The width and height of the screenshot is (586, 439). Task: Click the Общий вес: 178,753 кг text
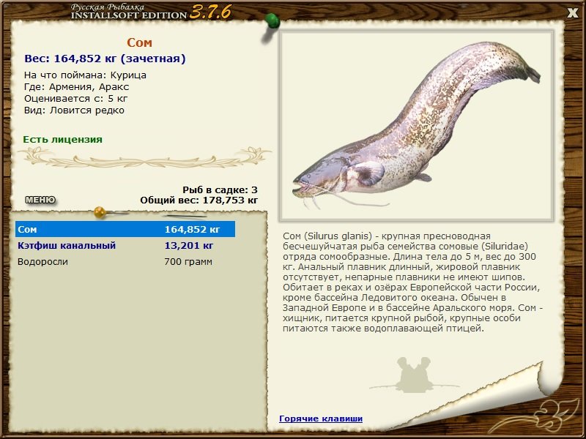[x=199, y=200]
